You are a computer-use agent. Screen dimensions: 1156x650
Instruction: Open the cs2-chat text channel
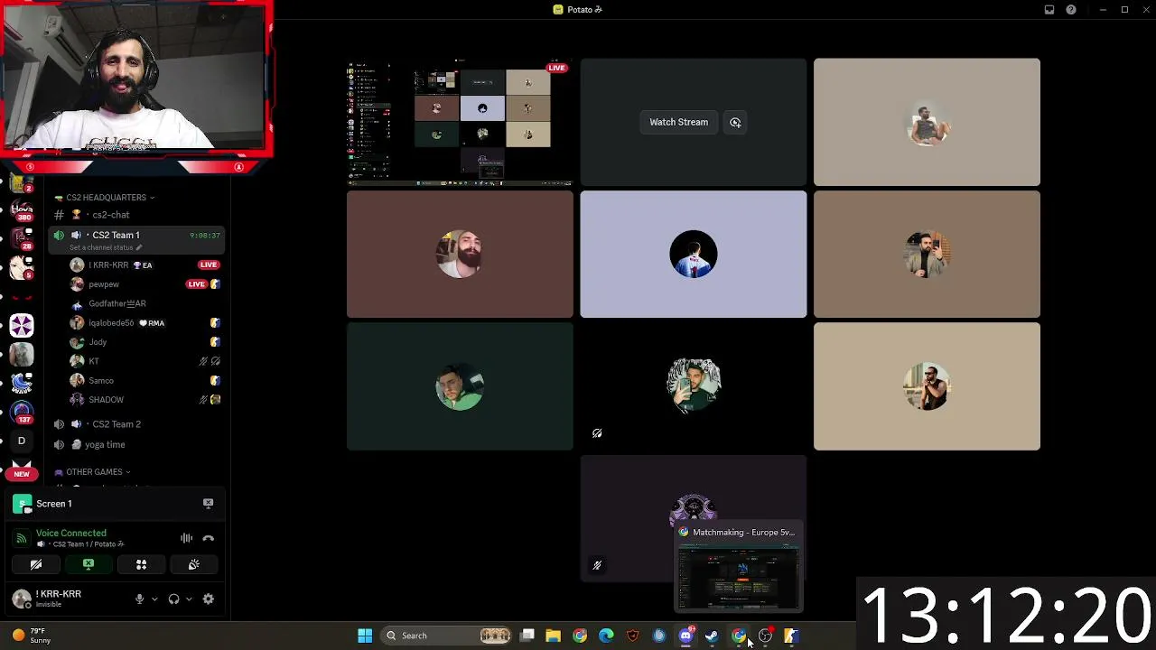[137, 215]
